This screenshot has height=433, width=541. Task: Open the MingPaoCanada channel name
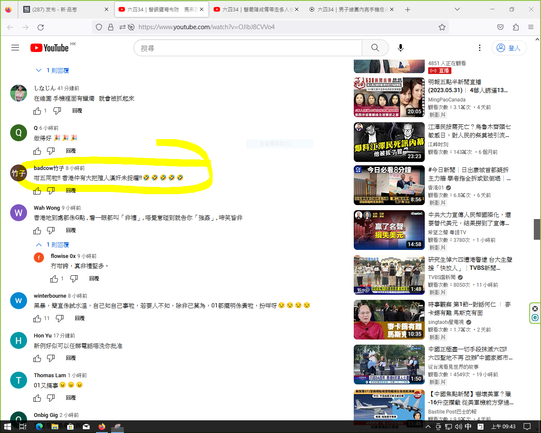pyautogui.click(x=447, y=100)
